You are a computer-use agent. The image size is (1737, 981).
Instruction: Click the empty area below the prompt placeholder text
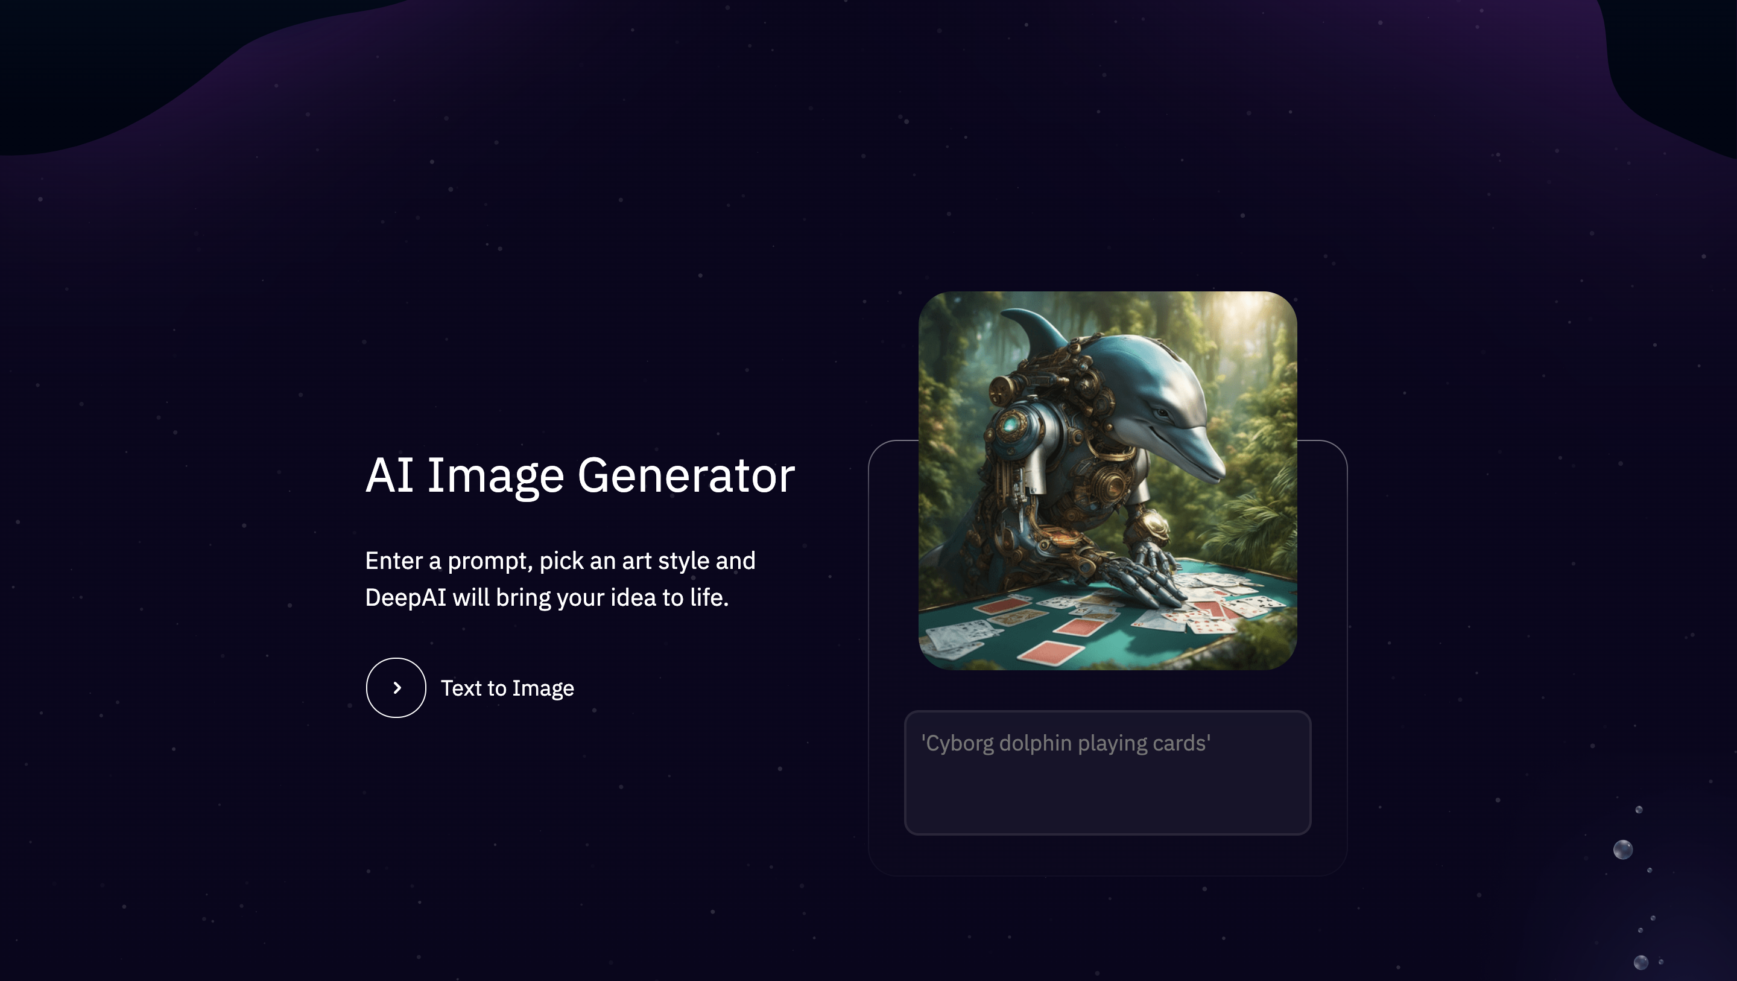tap(1107, 796)
